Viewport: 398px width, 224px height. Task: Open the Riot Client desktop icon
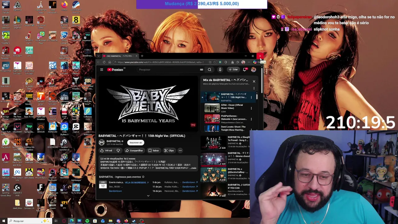pos(17,51)
